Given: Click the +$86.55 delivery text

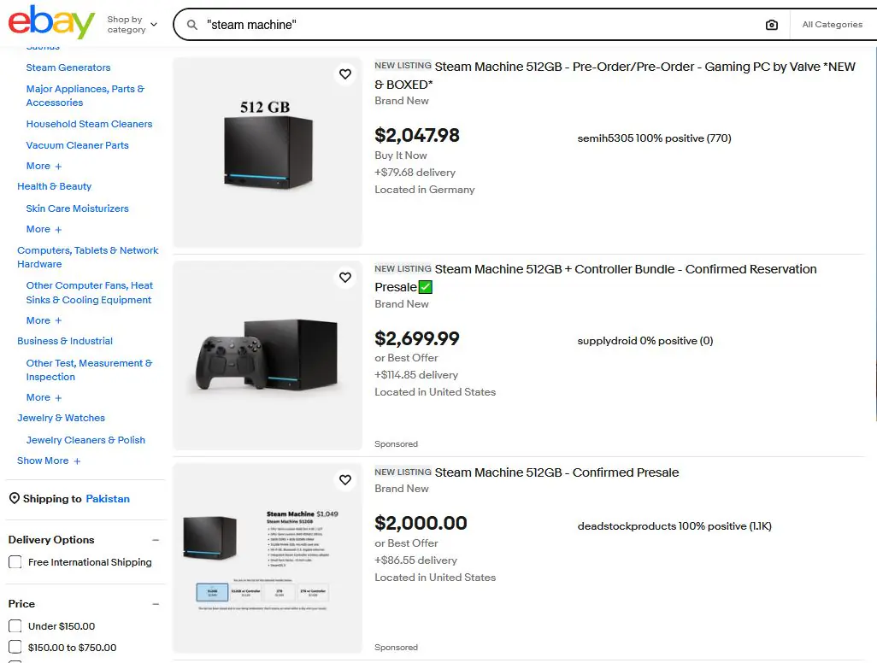Looking at the screenshot, I should [415, 560].
